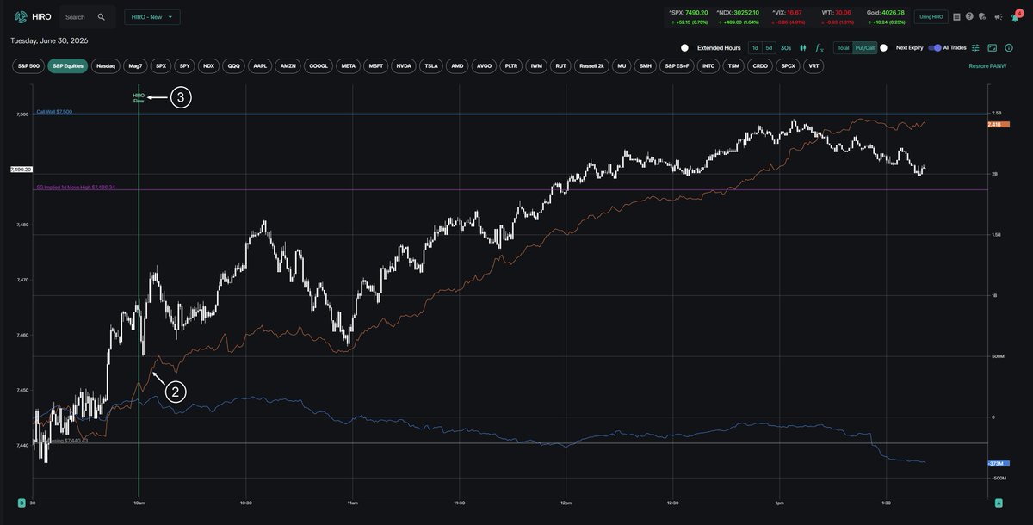Image resolution: width=1033 pixels, height=525 pixels.
Task: Select the 5d range
Action: click(x=770, y=48)
